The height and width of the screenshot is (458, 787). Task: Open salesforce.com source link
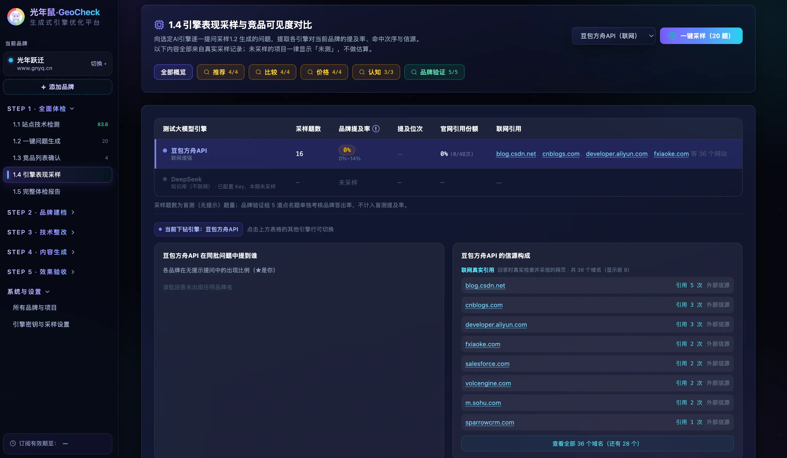pyautogui.click(x=487, y=364)
